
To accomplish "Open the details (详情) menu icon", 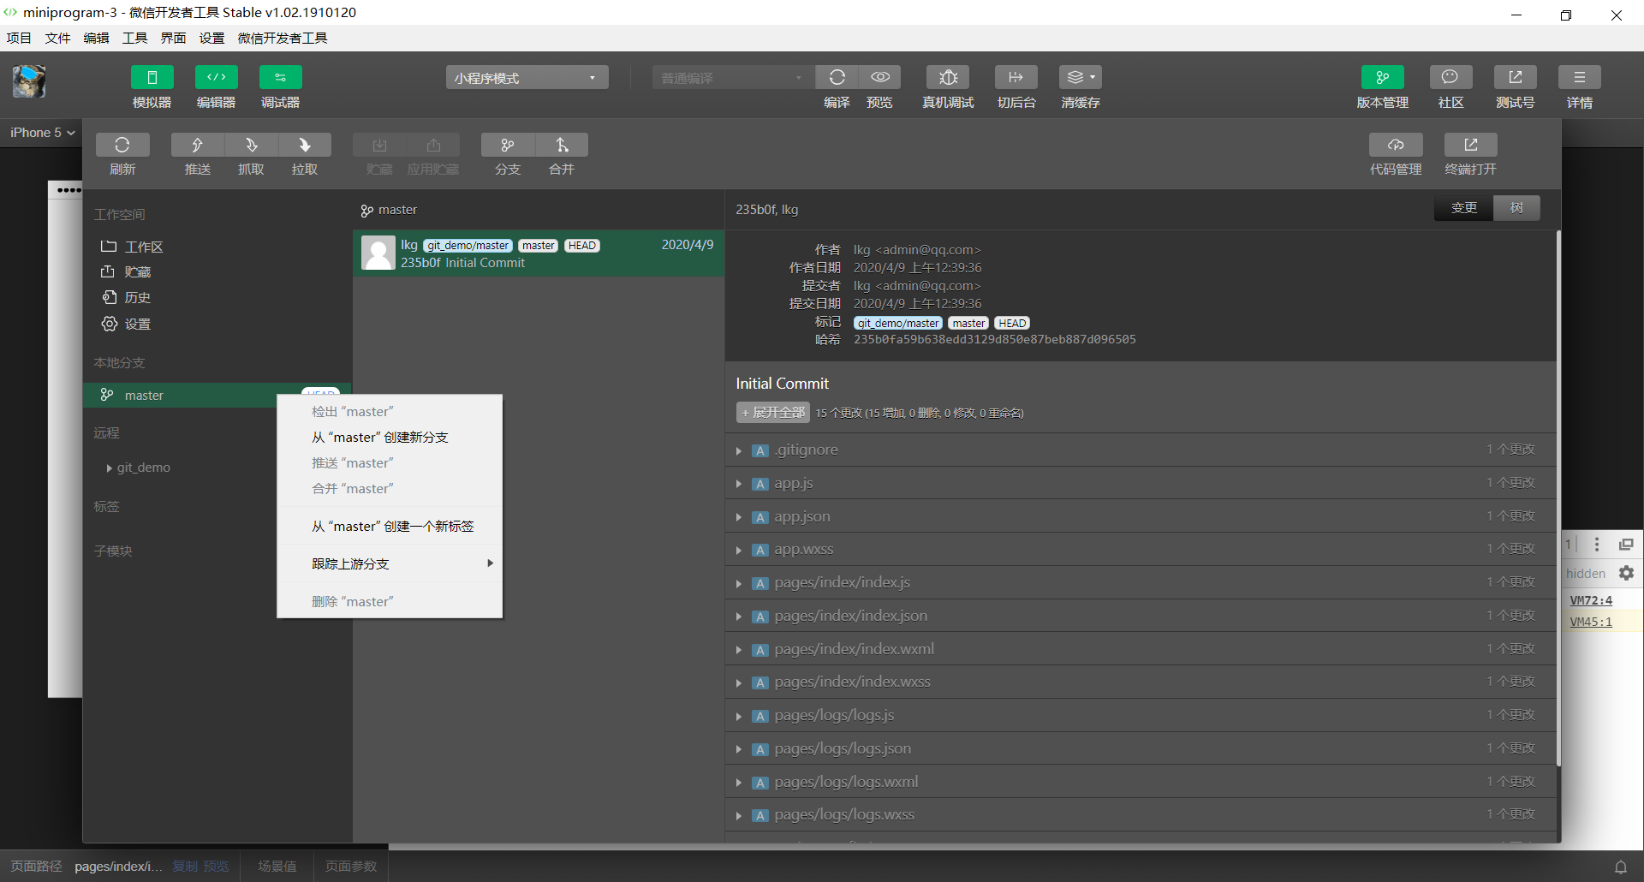I will point(1580,77).
